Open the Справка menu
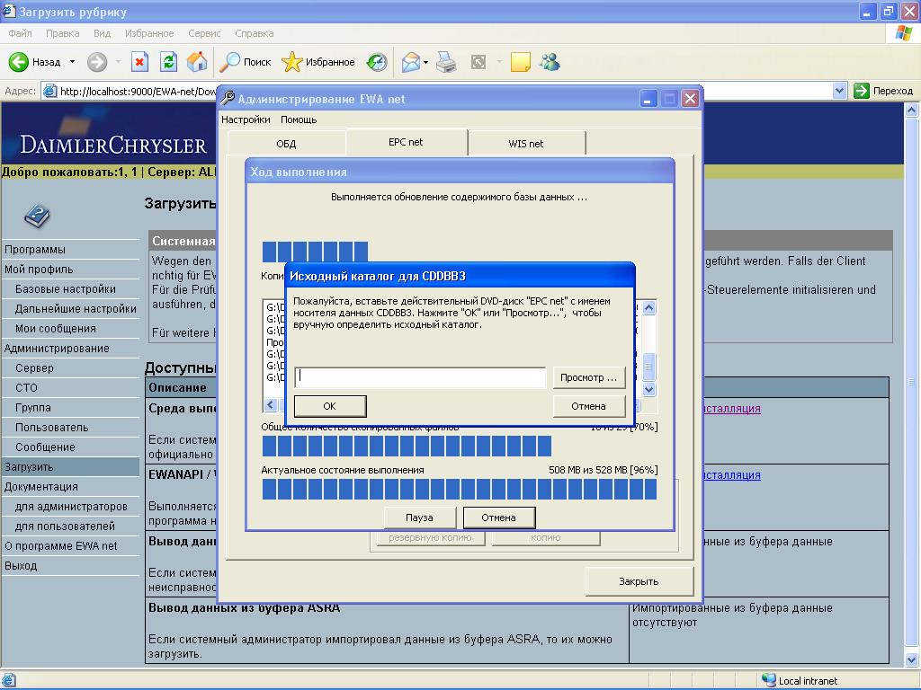This screenshot has width=921, height=690. [x=255, y=33]
